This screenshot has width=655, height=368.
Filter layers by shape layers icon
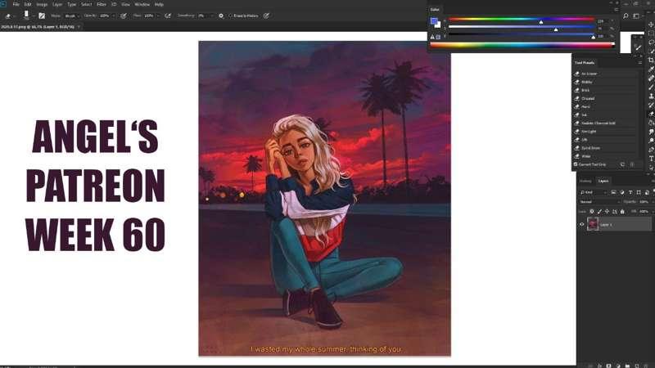(x=639, y=192)
